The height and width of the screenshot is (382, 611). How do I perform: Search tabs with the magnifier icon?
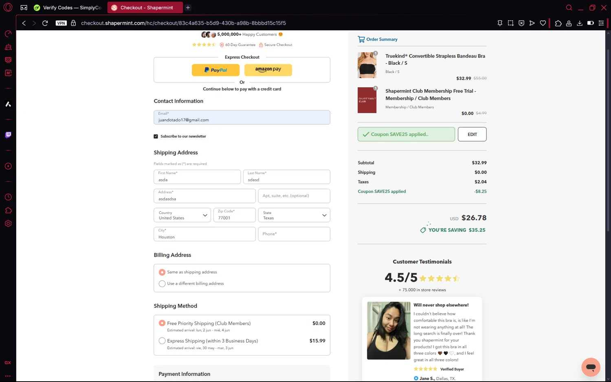pos(569,7)
